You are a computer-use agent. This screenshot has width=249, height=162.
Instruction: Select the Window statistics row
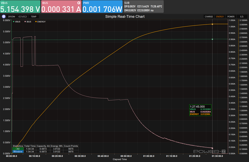18,152
